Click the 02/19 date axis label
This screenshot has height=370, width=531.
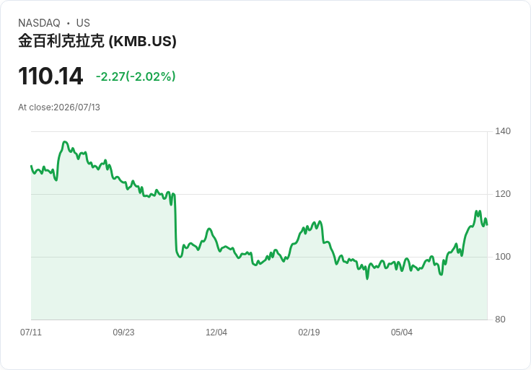[x=309, y=332]
